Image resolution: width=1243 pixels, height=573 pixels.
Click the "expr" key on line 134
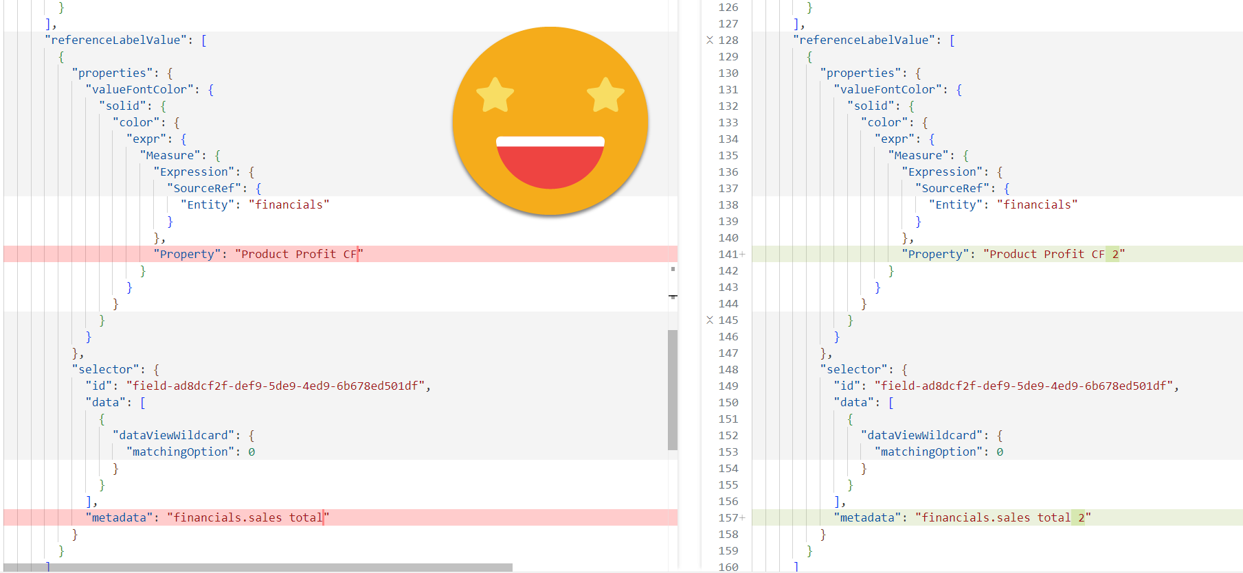click(x=894, y=139)
